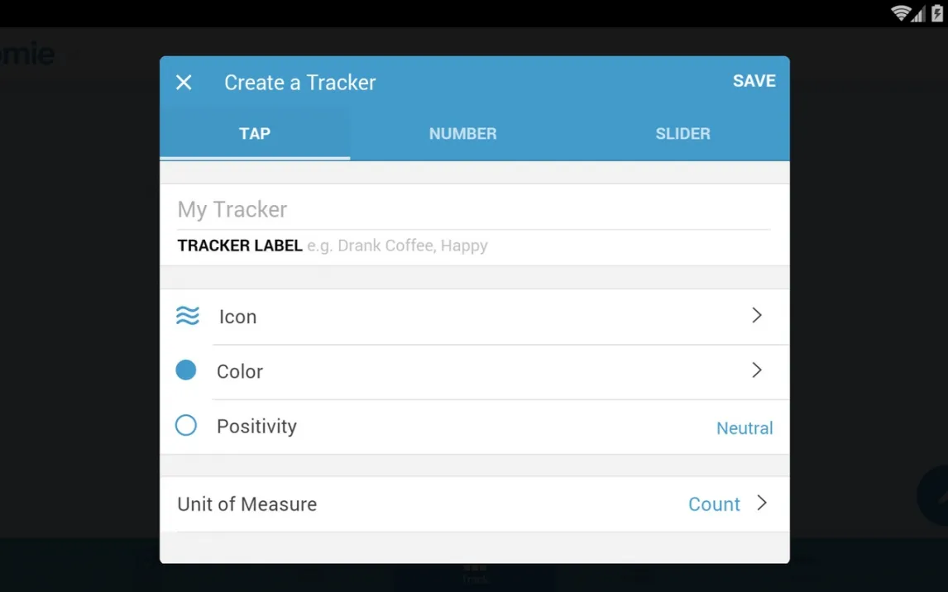Click the wavy lines Icon symbol

(188, 316)
